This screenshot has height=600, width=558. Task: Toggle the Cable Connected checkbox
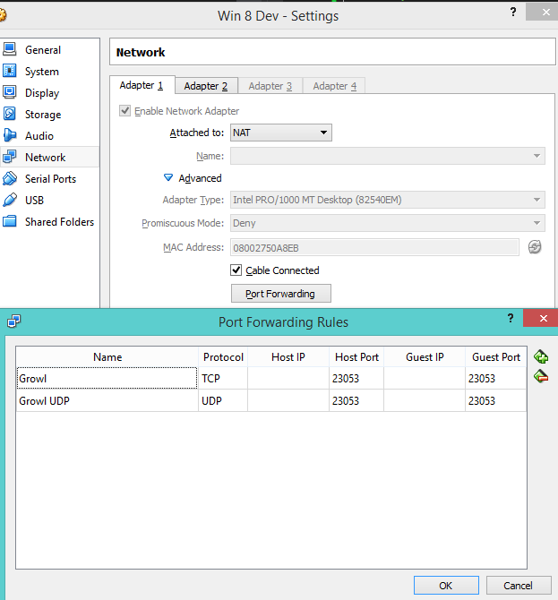coord(236,270)
